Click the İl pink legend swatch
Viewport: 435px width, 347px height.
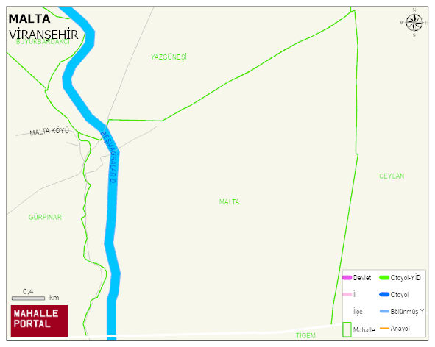point(347,294)
